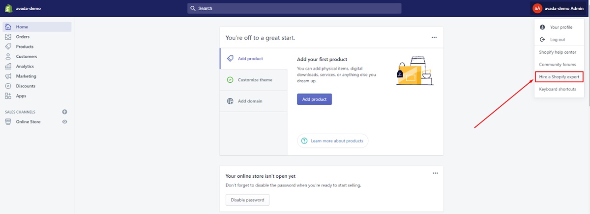The width and height of the screenshot is (590, 214).
Task: View online store with eye icon
Action: (64, 121)
